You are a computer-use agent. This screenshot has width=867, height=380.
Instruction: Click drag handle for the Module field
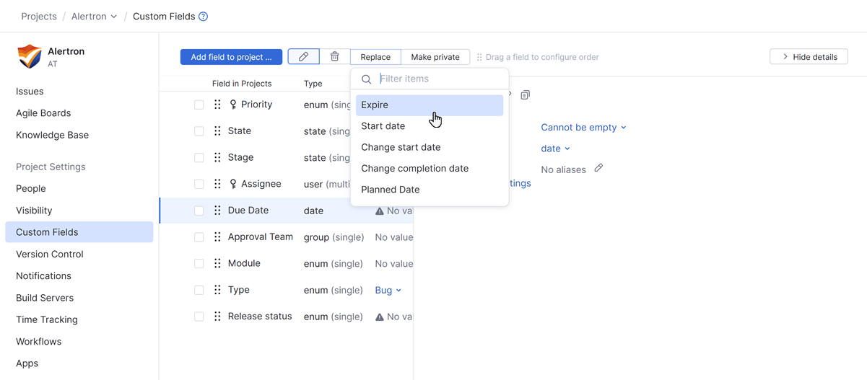pos(217,264)
